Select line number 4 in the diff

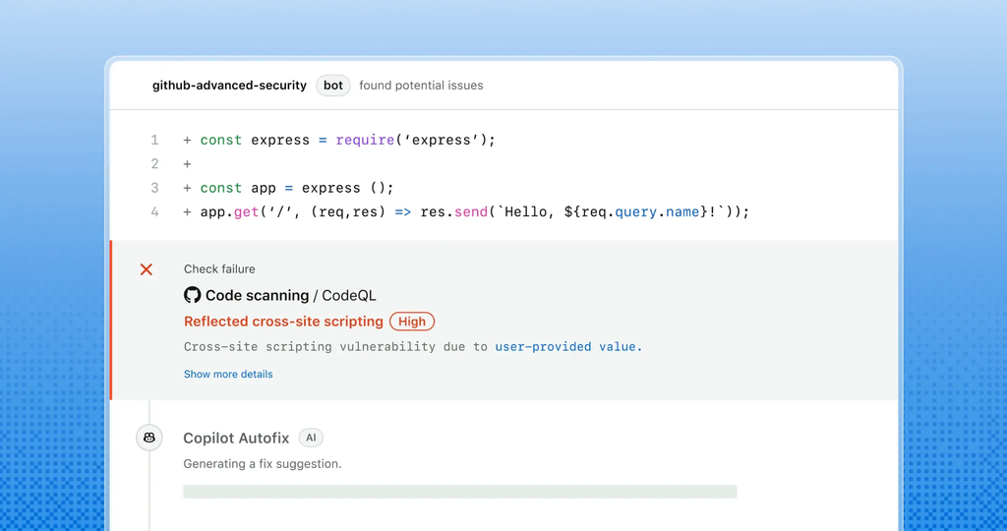[x=154, y=211]
